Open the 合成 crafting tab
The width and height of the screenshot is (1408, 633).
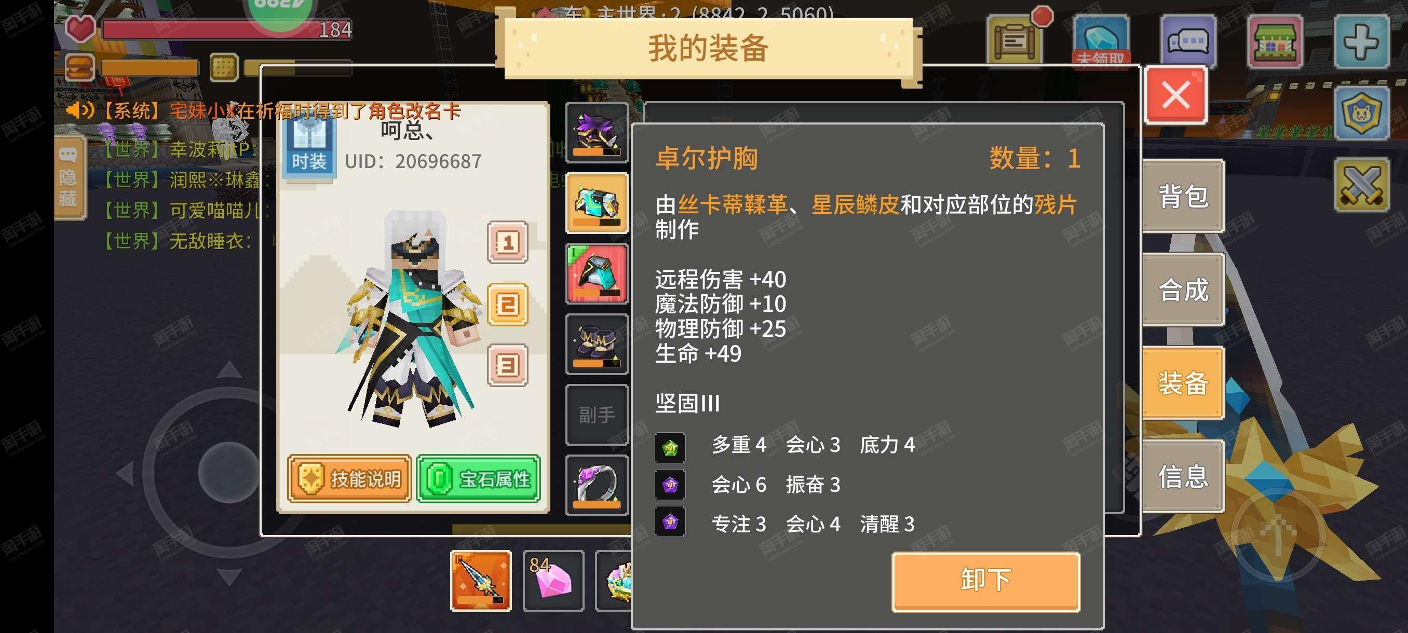[1183, 290]
